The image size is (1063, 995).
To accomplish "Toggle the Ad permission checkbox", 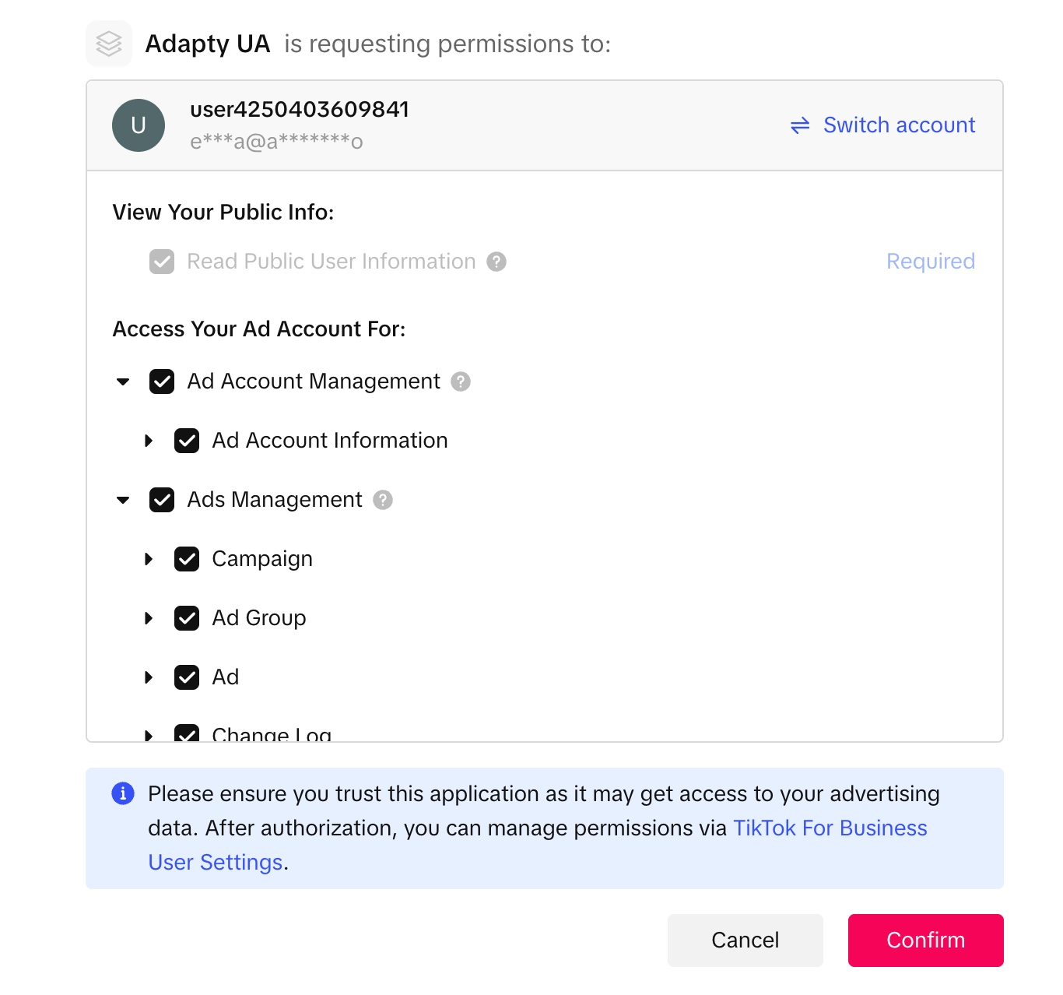I will pyautogui.click(x=186, y=677).
